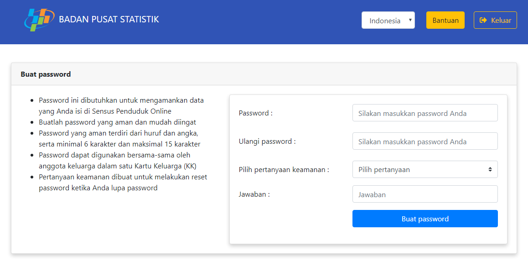Click the sign-out arrow icon beside Keluar

click(x=483, y=20)
